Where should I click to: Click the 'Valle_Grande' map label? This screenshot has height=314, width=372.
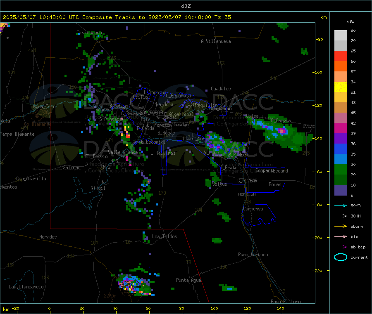tap(123, 152)
